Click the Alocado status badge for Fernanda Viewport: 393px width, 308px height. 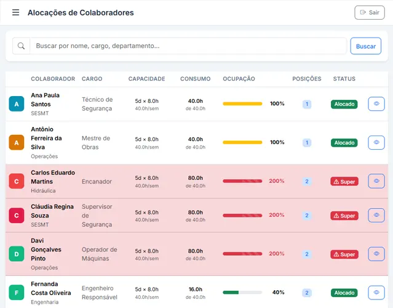(x=344, y=293)
